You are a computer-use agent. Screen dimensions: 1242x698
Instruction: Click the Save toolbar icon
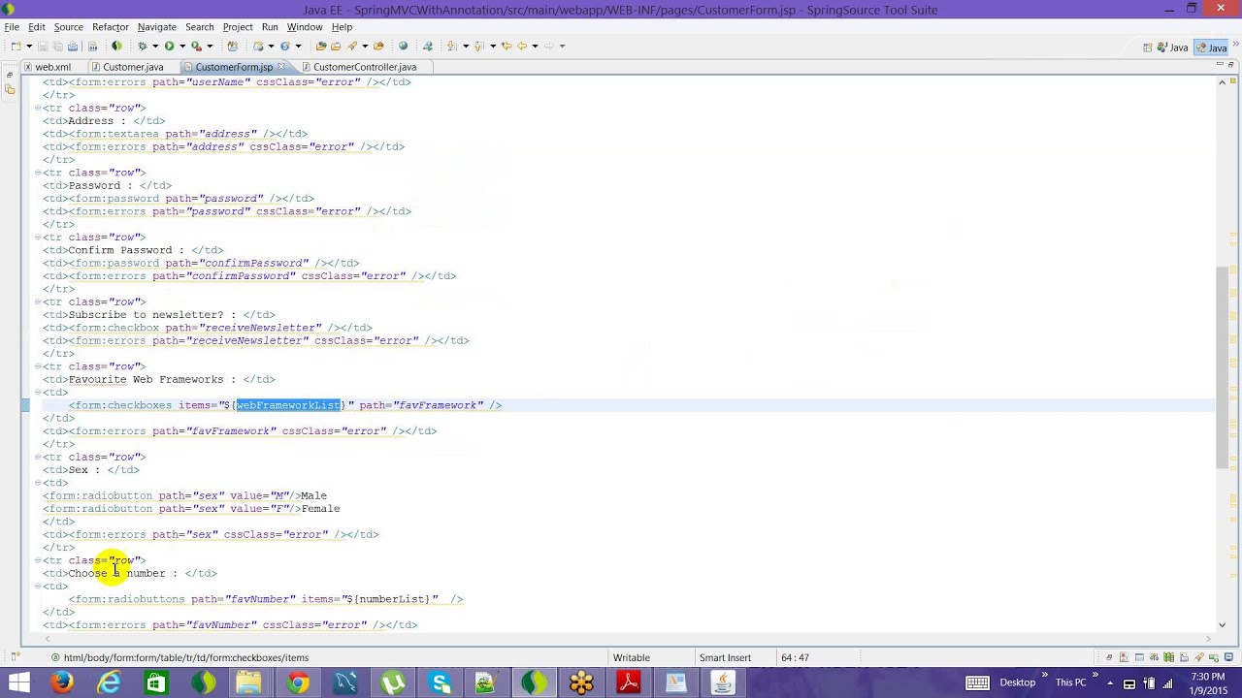pyautogui.click(x=43, y=46)
